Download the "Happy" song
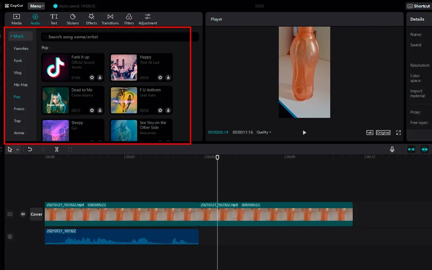Screen dimensions: 432x270 (x=168, y=78)
